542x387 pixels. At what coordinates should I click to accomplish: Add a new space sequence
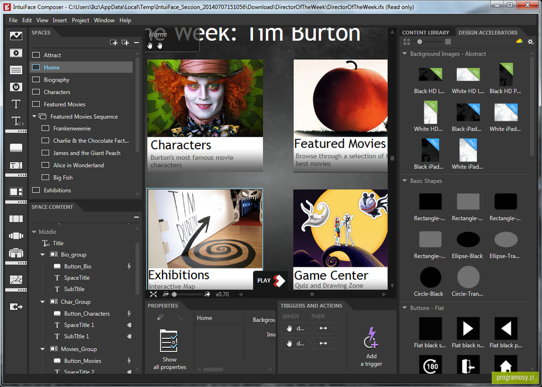coord(125,42)
